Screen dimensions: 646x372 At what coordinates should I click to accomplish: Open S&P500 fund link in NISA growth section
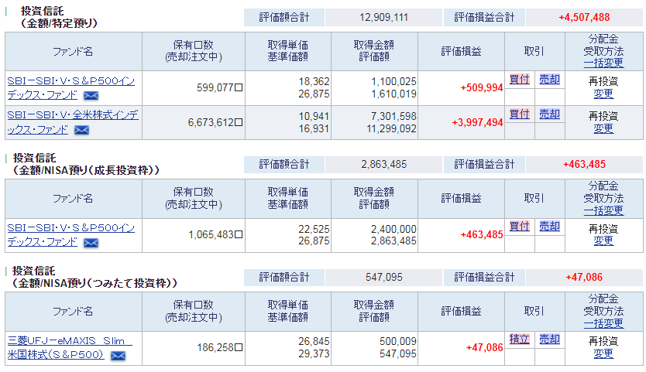70,235
